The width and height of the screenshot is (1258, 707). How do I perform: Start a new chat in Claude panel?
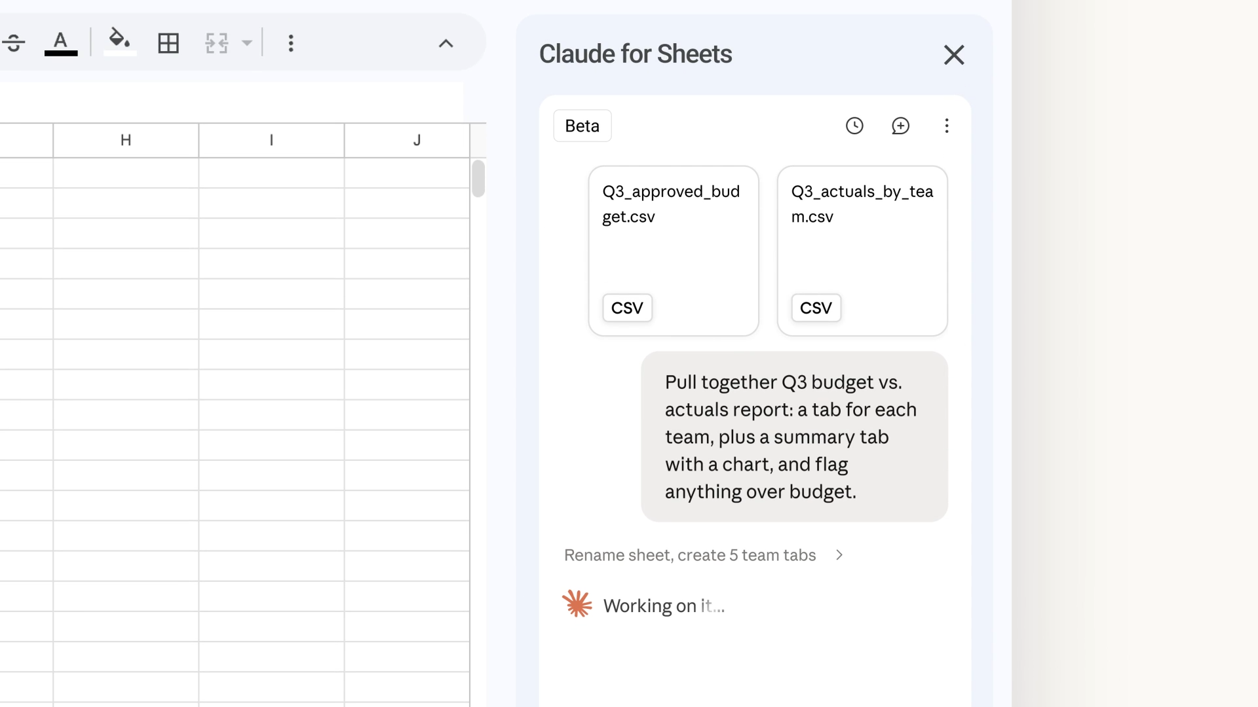pyautogui.click(x=901, y=126)
